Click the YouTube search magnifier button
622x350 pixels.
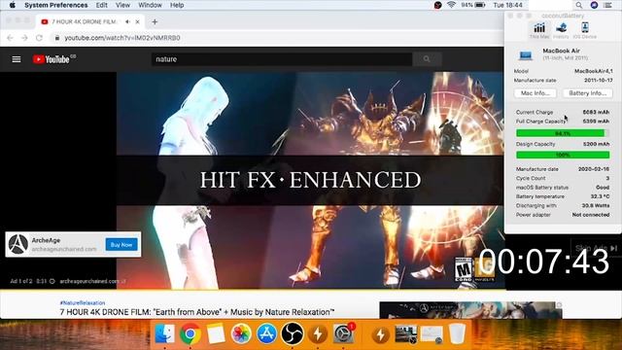point(427,59)
